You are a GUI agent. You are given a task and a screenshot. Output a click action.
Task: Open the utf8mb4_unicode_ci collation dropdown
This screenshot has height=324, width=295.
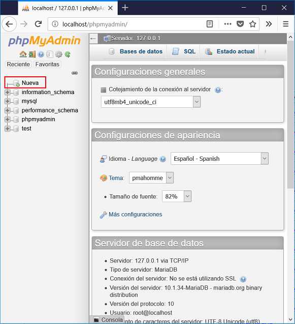click(151, 102)
